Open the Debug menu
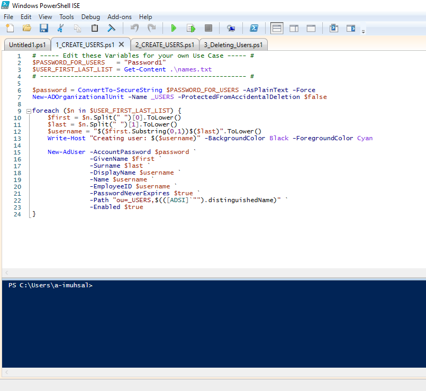This screenshot has width=426, height=391. 90,16
